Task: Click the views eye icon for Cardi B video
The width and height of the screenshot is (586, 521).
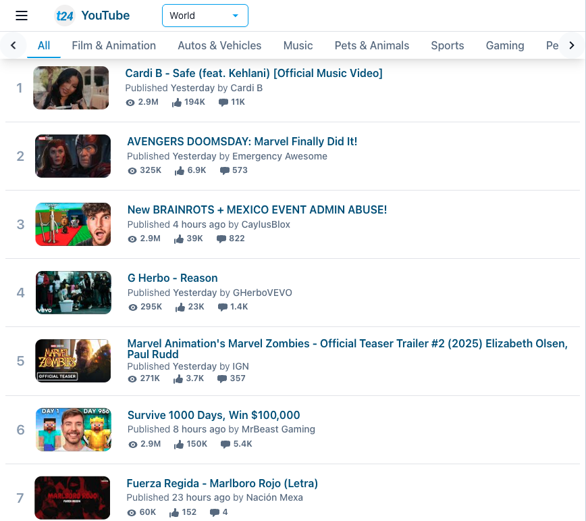Action: pos(130,103)
